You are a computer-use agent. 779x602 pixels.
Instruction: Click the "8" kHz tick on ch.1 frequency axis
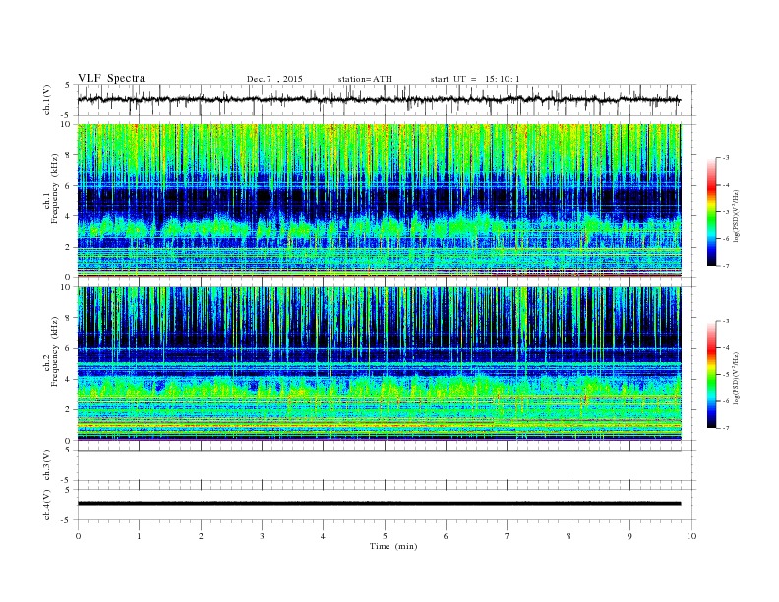(x=69, y=155)
